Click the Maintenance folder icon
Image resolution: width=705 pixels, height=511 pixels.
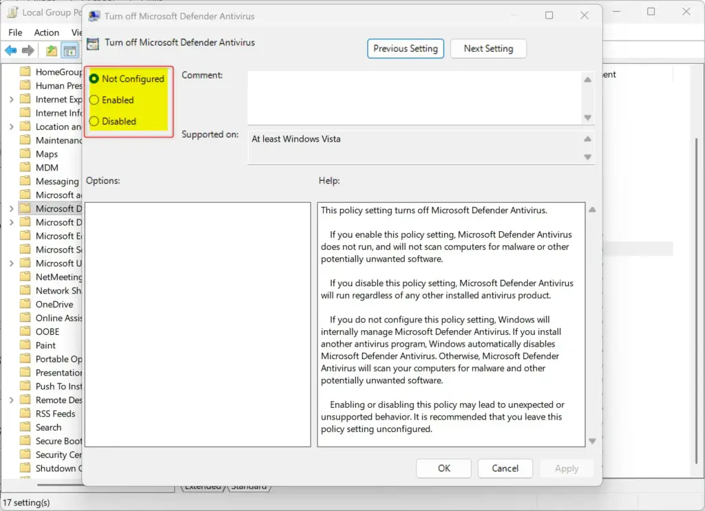coord(25,140)
